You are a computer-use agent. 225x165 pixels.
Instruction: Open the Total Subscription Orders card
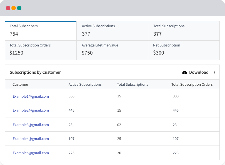41,50
